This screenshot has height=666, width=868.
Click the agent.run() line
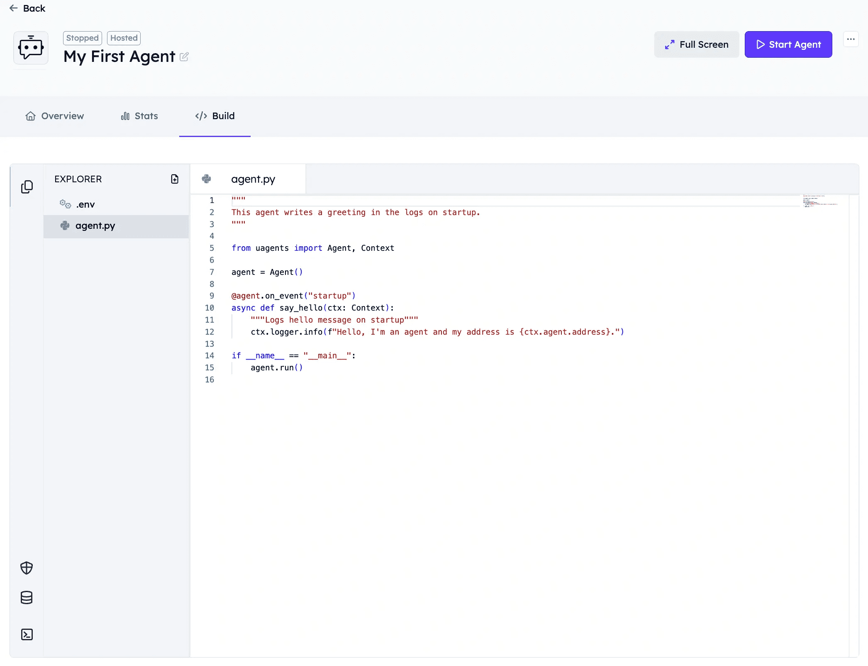[x=277, y=367]
